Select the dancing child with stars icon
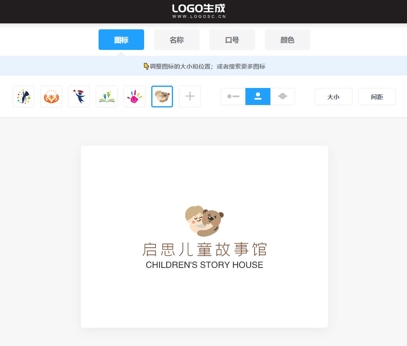 click(24, 96)
